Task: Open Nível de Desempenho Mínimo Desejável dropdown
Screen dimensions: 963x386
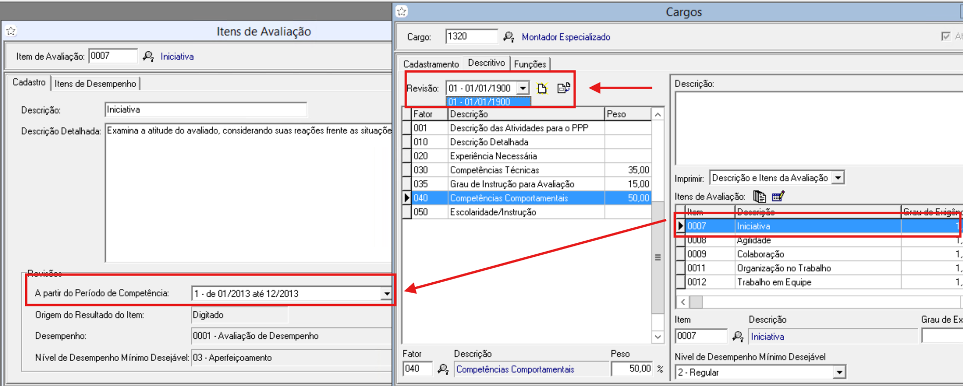Action: click(x=839, y=373)
